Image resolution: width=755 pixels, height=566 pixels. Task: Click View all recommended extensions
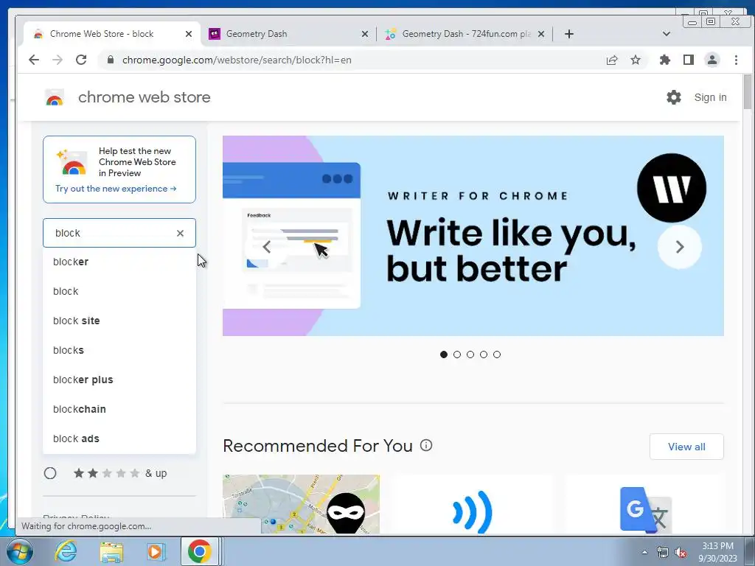pyautogui.click(x=686, y=447)
